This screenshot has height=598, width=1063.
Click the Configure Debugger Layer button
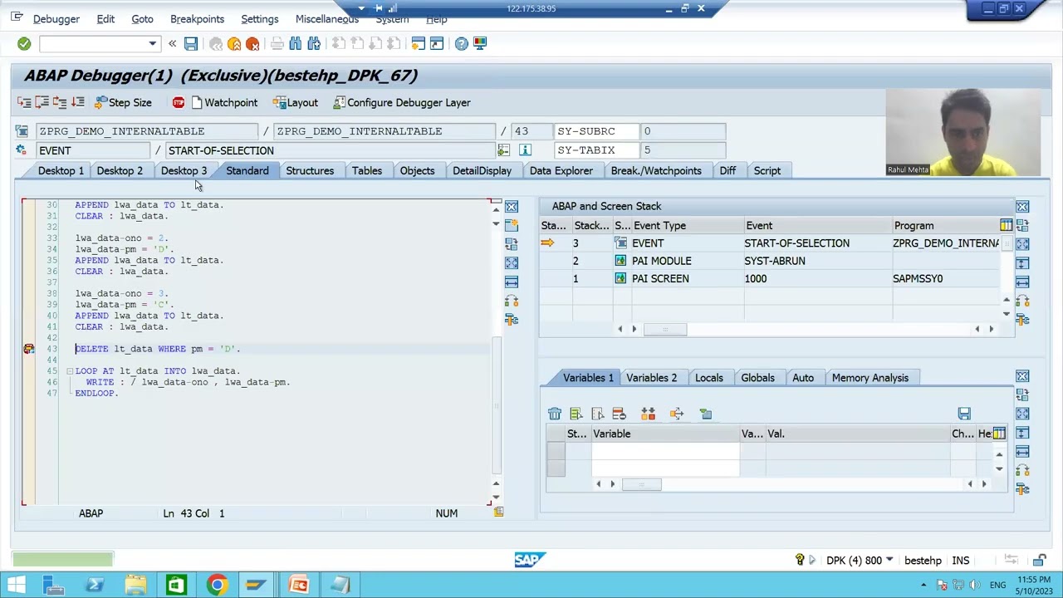pyautogui.click(x=402, y=102)
